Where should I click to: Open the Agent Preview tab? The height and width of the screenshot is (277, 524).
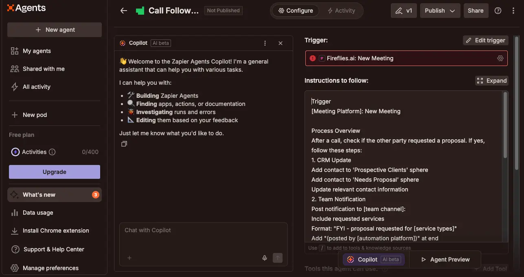coord(445,259)
